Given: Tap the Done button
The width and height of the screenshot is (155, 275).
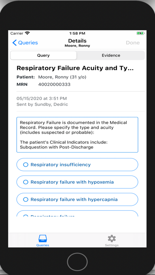Looking at the screenshot, I should coord(133,43).
